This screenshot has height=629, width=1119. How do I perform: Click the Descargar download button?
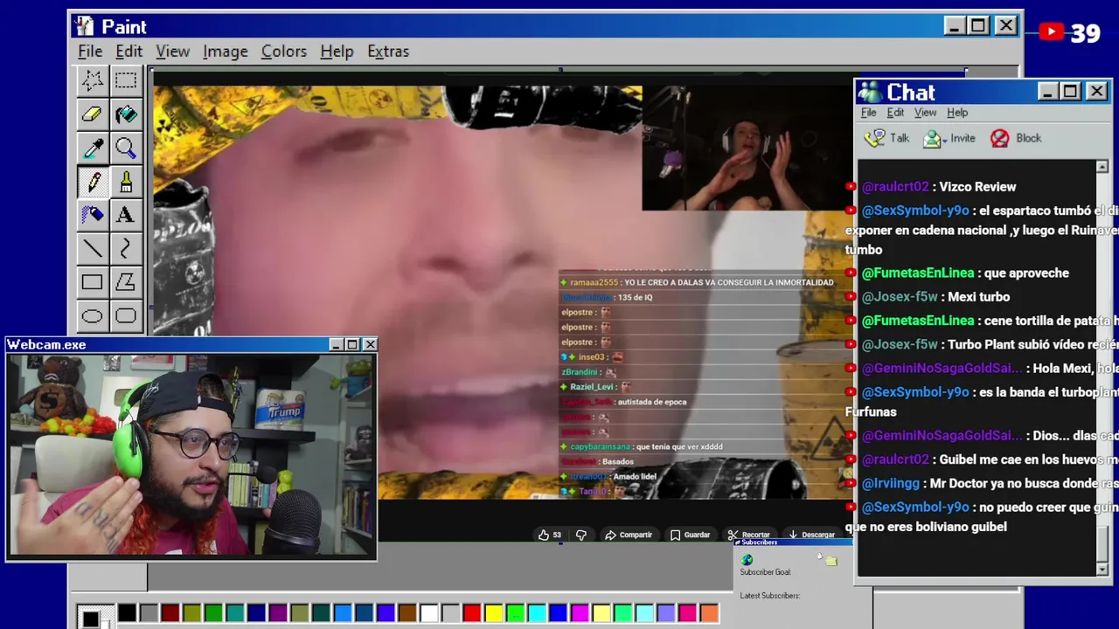click(x=812, y=535)
